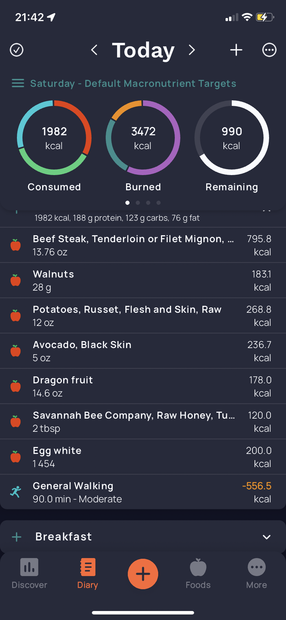Go to previous day with left chevron
Image resolution: width=286 pixels, height=620 pixels.
(94, 50)
